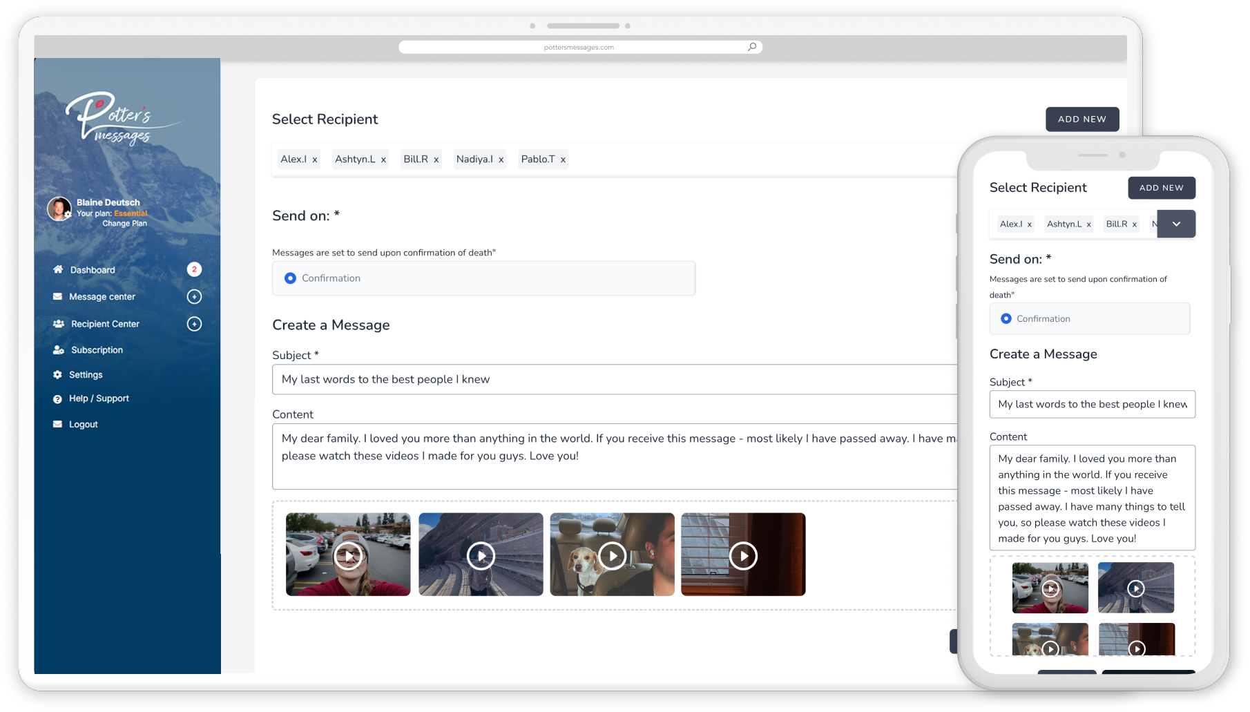The width and height of the screenshot is (1250, 712).
Task: Click the Help/Support question mark icon
Action: coord(58,398)
